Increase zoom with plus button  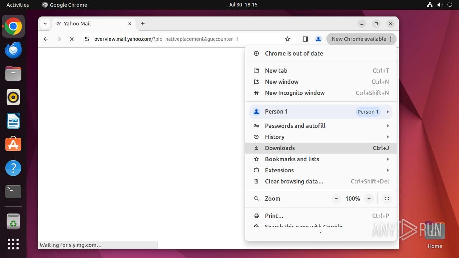[x=369, y=199]
